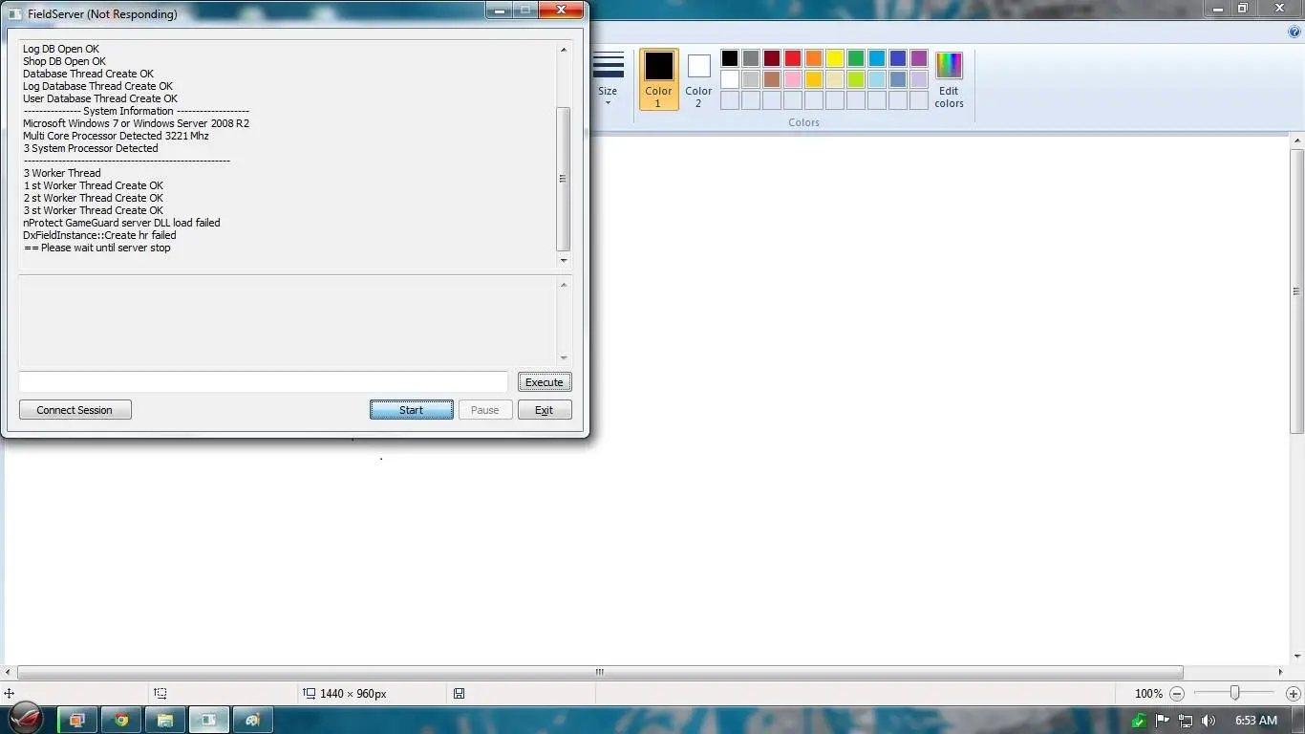Switch to FieldServer via taskbar icon
The height and width of the screenshot is (734, 1305).
(x=209, y=720)
